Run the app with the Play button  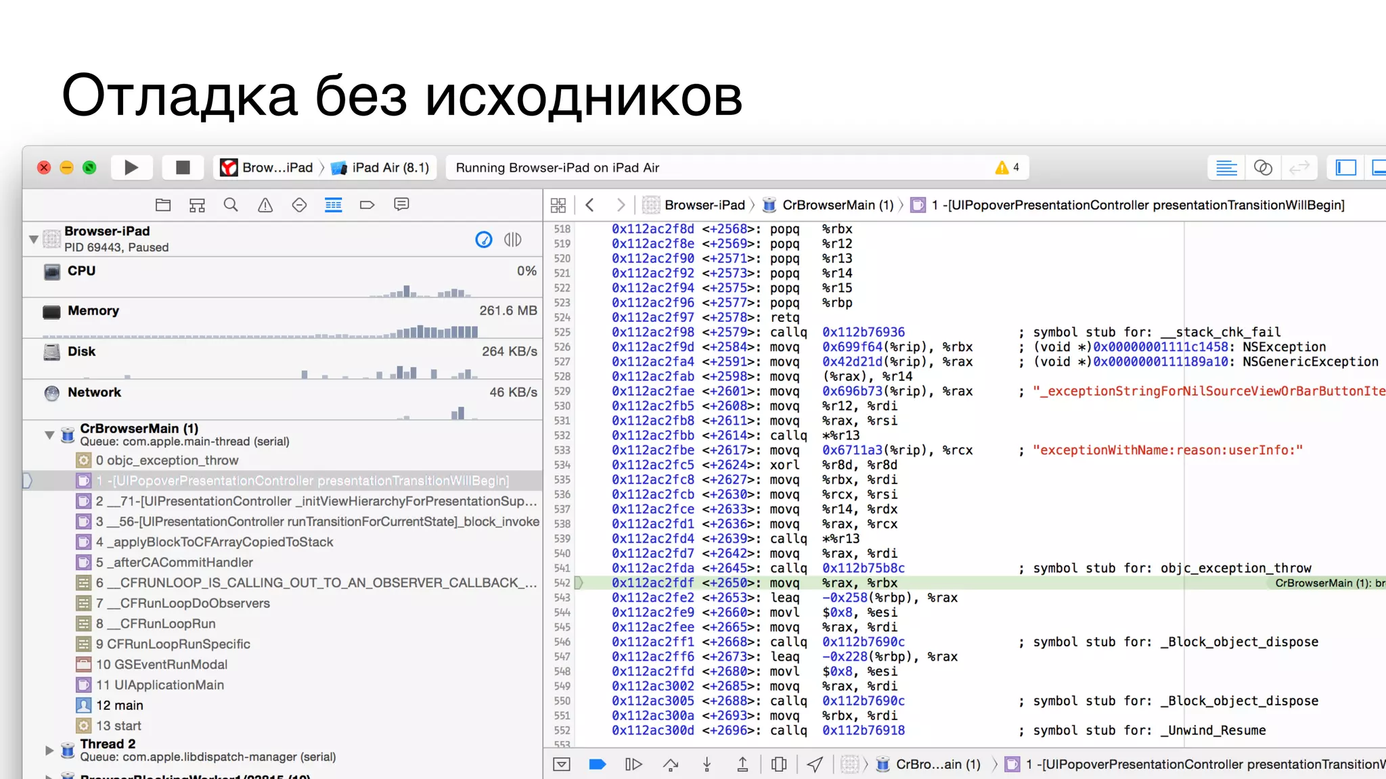pos(131,167)
